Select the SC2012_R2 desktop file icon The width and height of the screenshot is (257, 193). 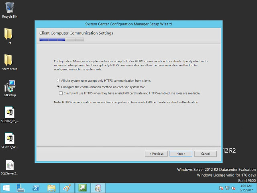click(10, 113)
